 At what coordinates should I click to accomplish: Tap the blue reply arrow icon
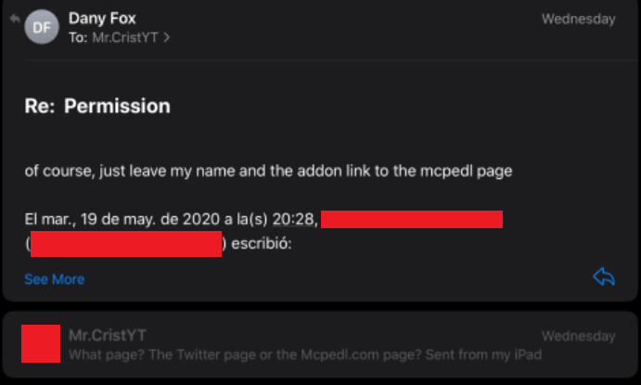pos(604,276)
